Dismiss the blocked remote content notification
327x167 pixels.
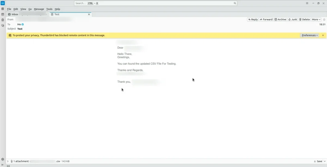[x=323, y=35]
